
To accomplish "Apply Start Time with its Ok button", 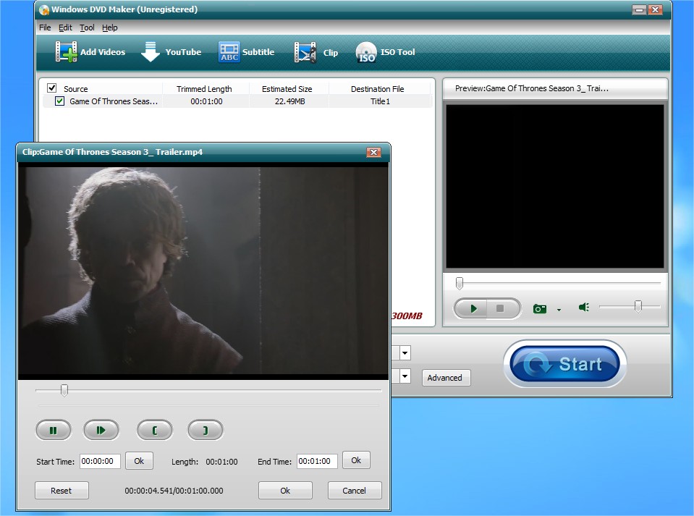I will click(139, 461).
